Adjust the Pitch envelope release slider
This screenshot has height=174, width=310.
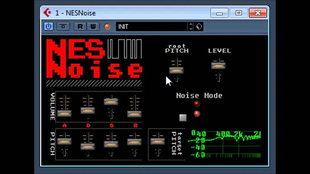click(134, 142)
